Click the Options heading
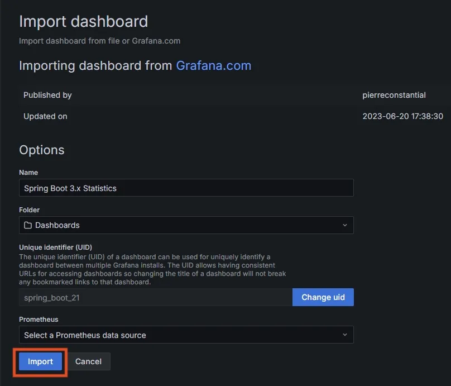The height and width of the screenshot is (386, 451). pos(42,150)
